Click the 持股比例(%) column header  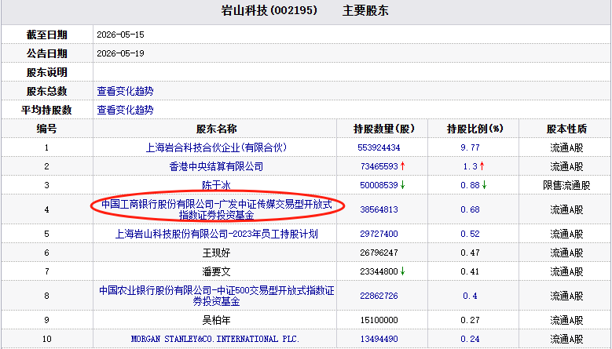(475, 129)
